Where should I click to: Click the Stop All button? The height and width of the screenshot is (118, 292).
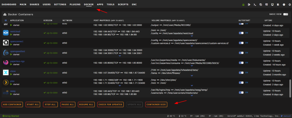[50, 104]
